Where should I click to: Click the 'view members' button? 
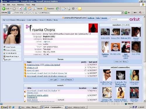[121, 61]
